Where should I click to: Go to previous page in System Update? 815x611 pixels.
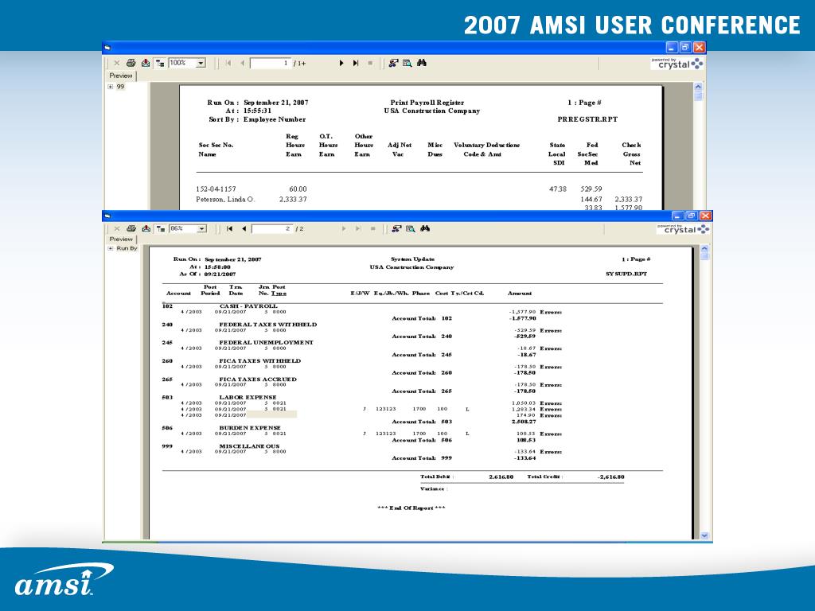click(x=244, y=228)
